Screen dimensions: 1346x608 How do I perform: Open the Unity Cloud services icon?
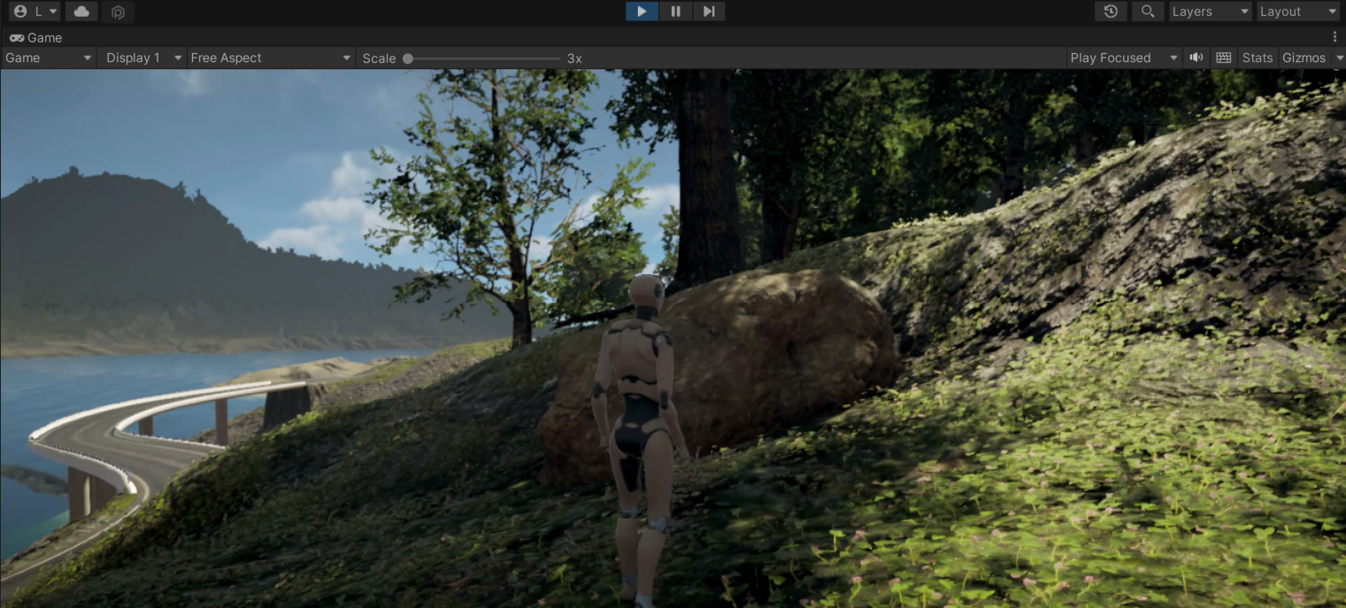[x=81, y=12]
